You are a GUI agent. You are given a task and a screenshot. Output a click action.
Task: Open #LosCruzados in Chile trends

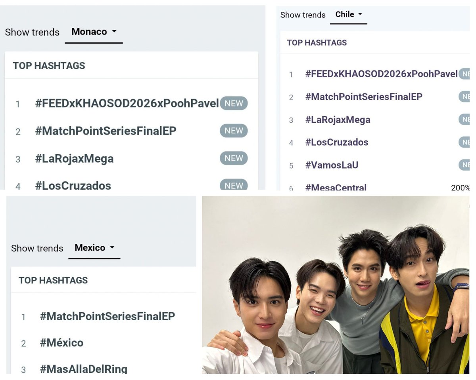[x=336, y=142]
